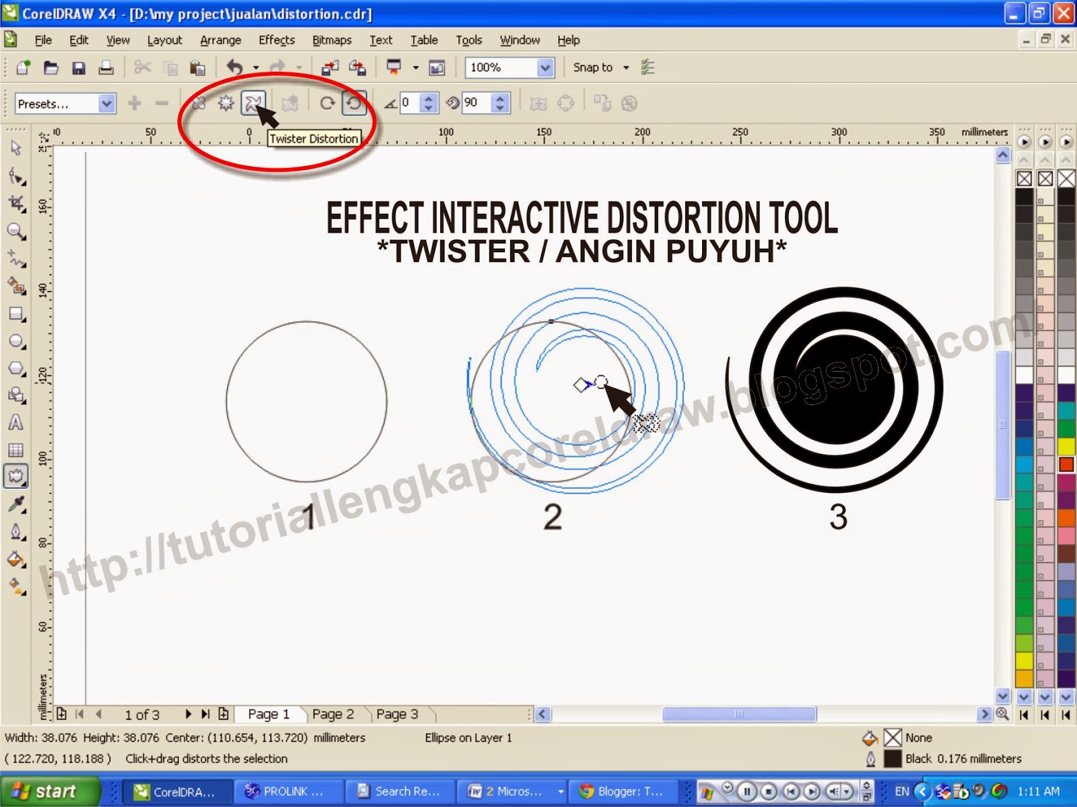Open the Blogger window from the taskbar

point(623,791)
